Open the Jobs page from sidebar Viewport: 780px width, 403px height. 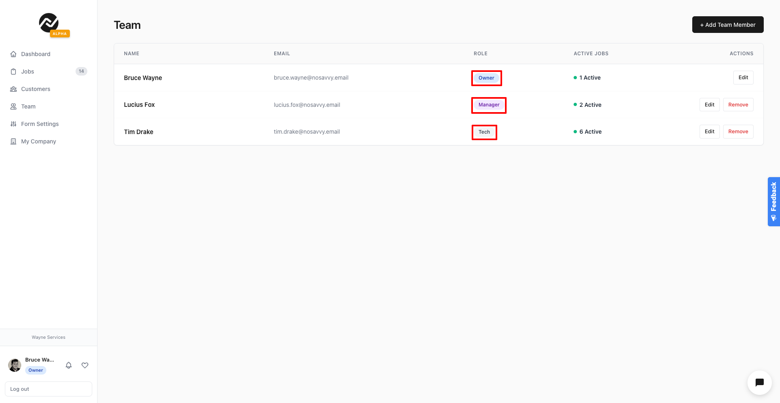pos(28,71)
